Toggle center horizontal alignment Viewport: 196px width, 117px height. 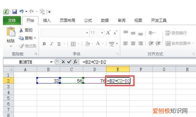point(133,44)
